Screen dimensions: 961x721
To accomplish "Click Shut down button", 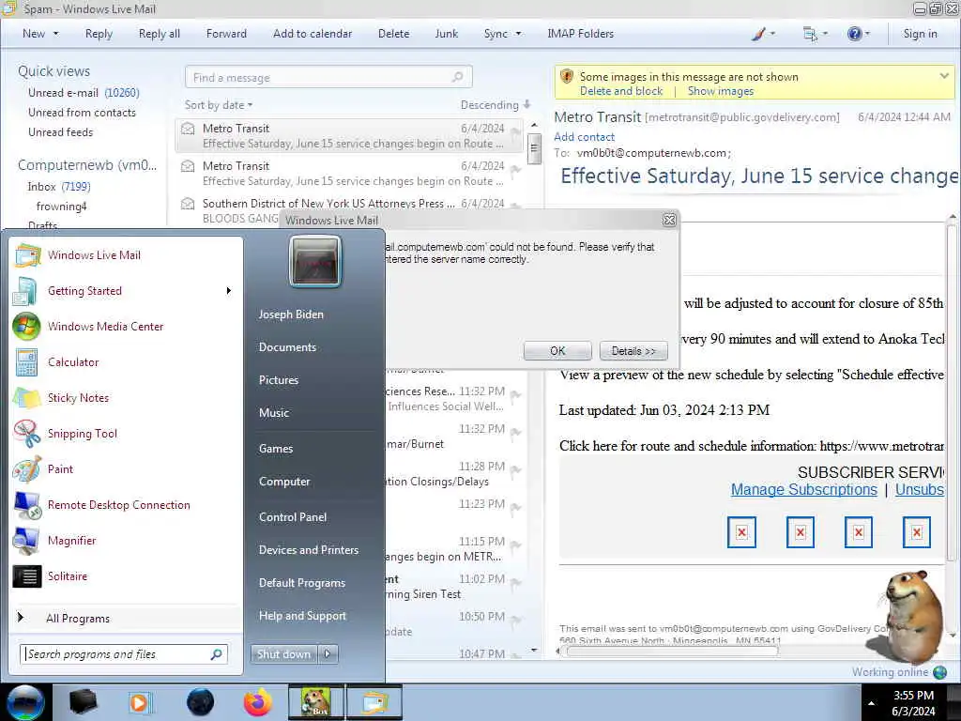I will 283,654.
